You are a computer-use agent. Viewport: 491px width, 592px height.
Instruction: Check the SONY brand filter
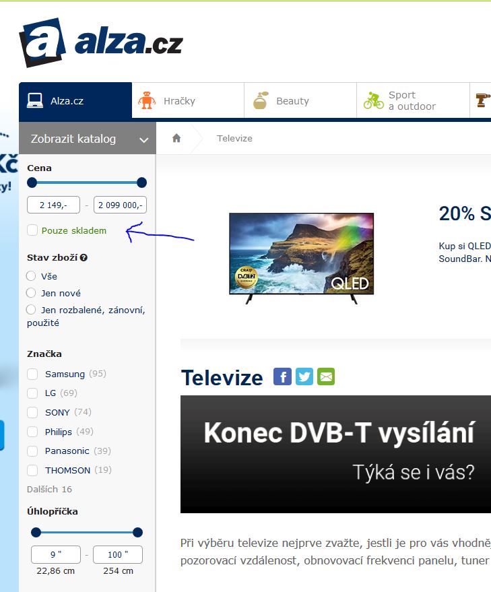point(32,412)
